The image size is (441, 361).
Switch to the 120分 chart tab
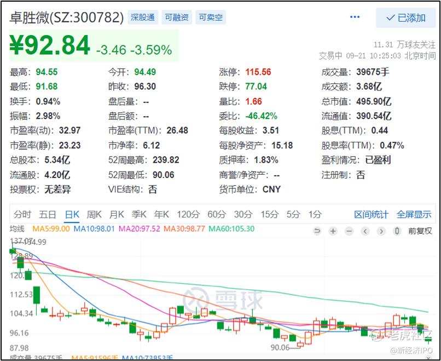pos(188,215)
